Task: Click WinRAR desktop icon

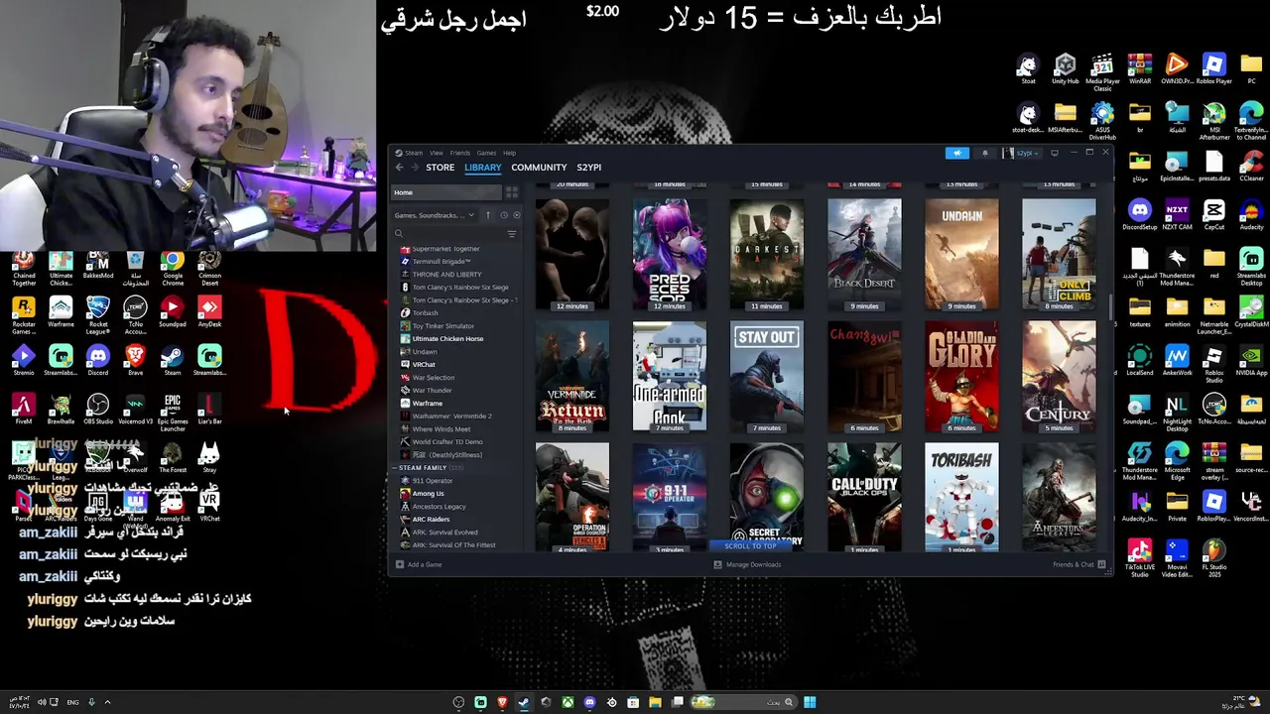Action: [1140, 69]
